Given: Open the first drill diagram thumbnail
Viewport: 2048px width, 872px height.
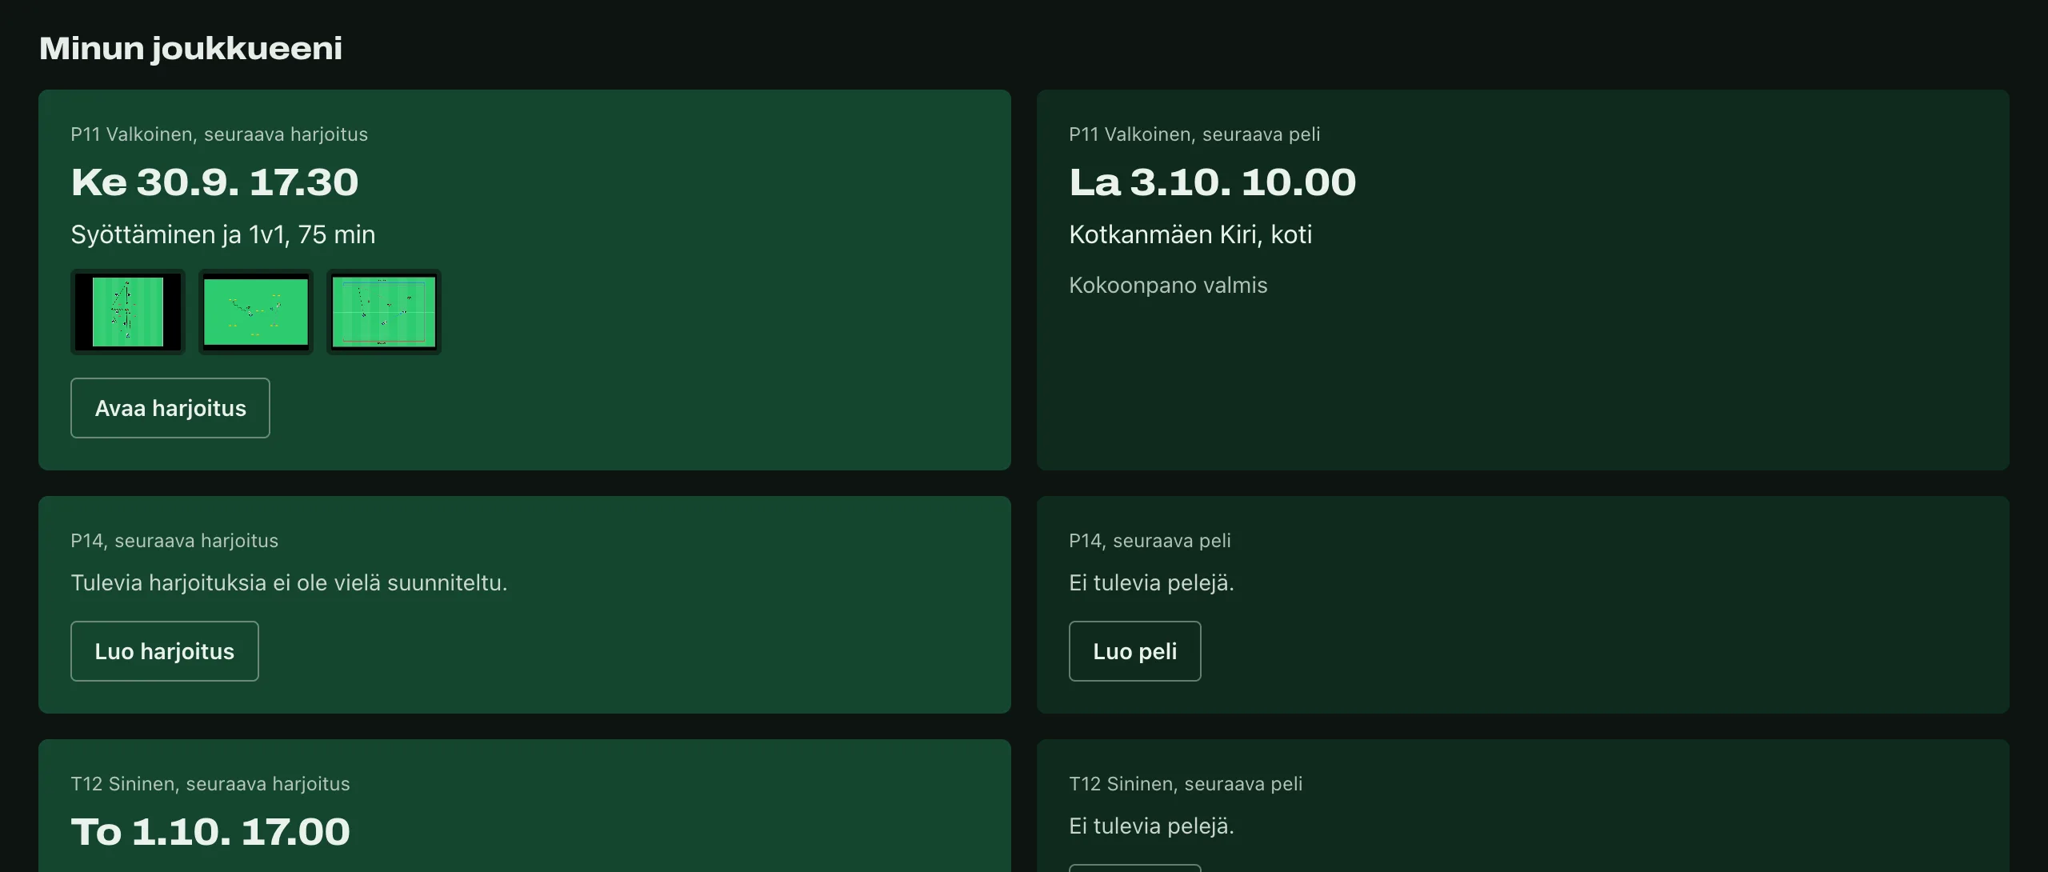Looking at the screenshot, I should tap(128, 312).
